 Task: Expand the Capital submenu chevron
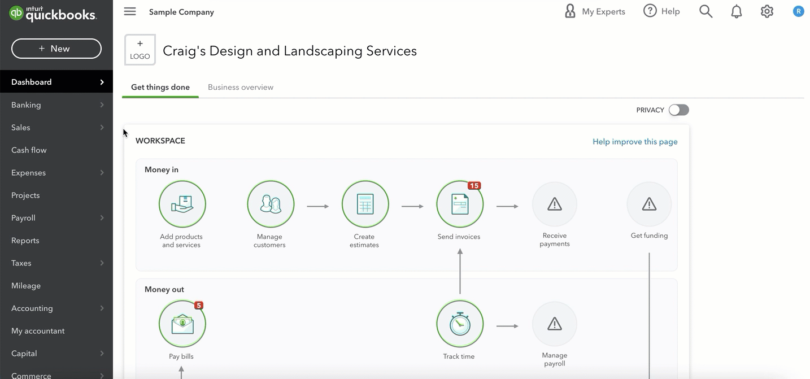click(x=102, y=353)
